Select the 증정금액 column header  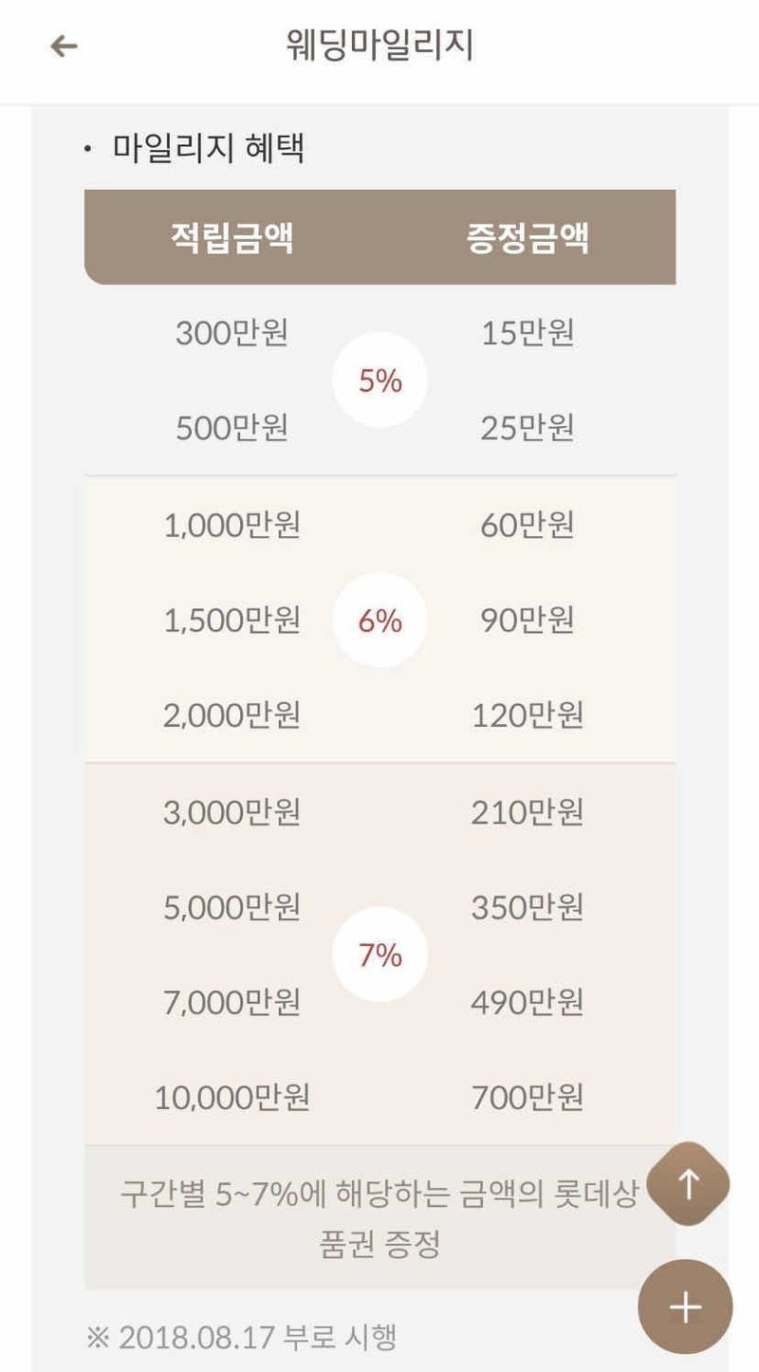(528, 238)
